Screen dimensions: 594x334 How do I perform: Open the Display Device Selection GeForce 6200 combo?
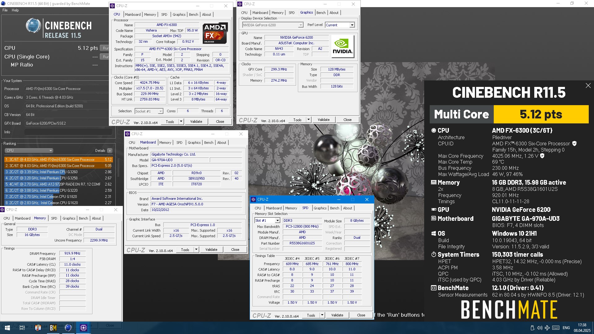273,25
